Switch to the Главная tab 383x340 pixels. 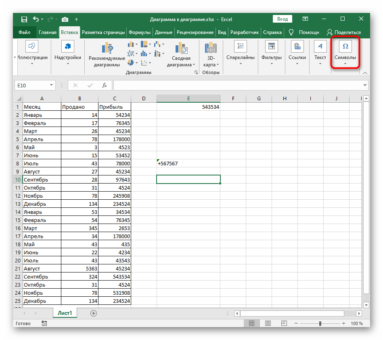(x=47, y=32)
